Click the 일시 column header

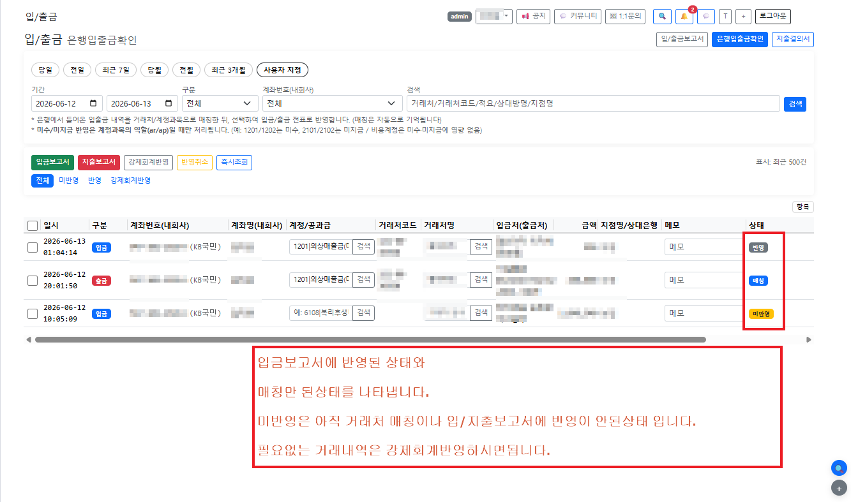51,225
